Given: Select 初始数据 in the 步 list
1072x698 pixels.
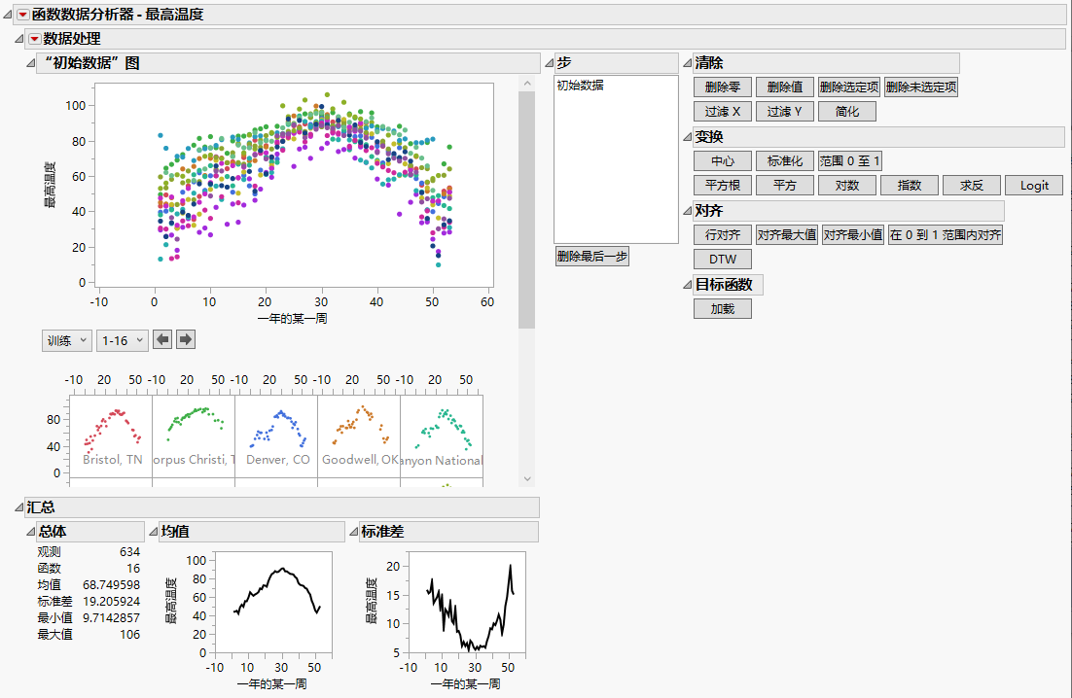Looking at the screenshot, I should (580, 86).
